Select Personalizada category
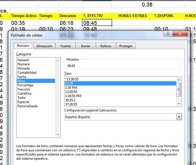 (x=36, y=106)
